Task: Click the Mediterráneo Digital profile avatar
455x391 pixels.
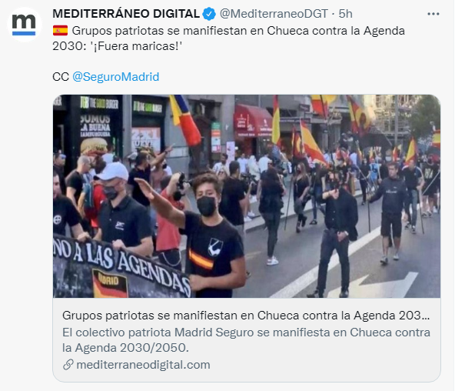Action: pos(24,25)
